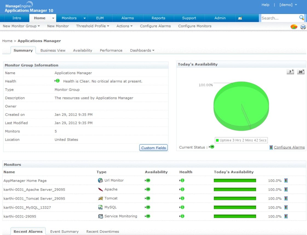
Task: Click the Help link
Action: pos(265,5)
